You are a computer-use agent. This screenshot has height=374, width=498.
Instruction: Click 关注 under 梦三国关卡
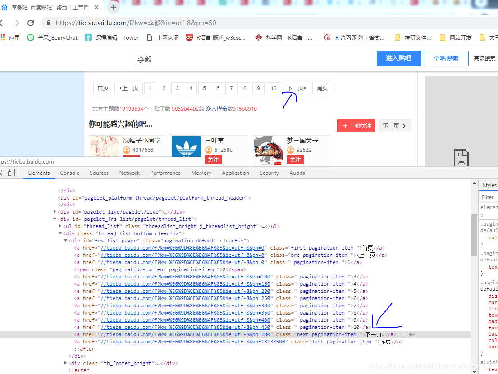point(295,160)
